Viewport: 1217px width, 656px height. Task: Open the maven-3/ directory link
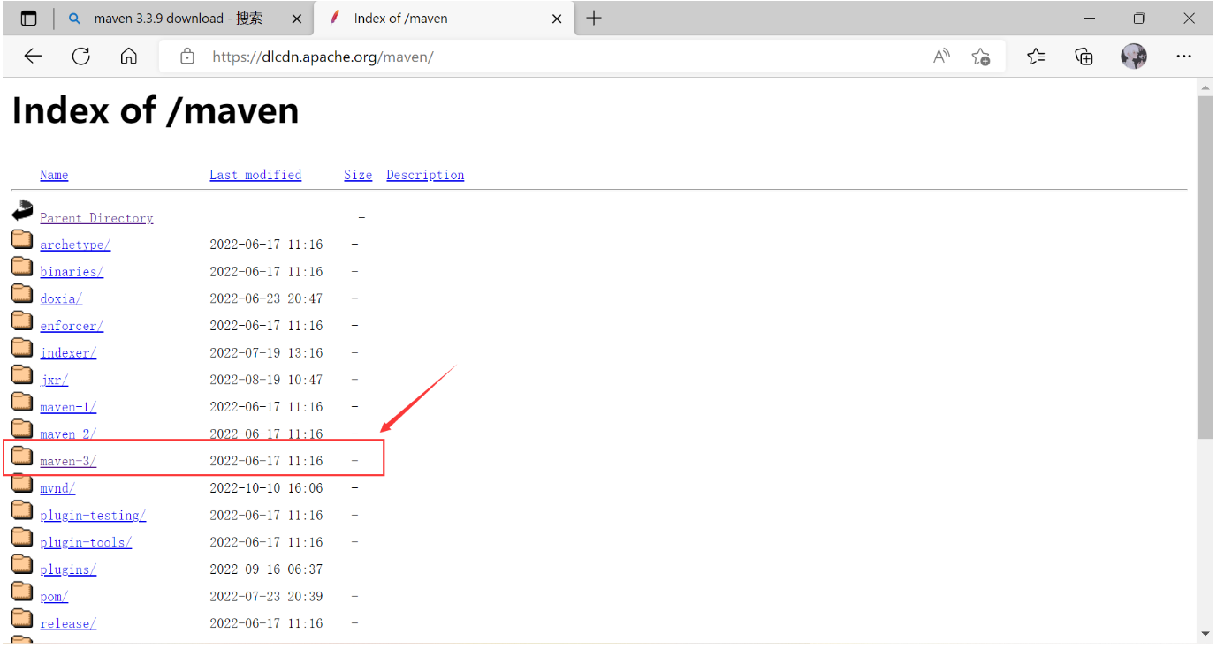[68, 461]
